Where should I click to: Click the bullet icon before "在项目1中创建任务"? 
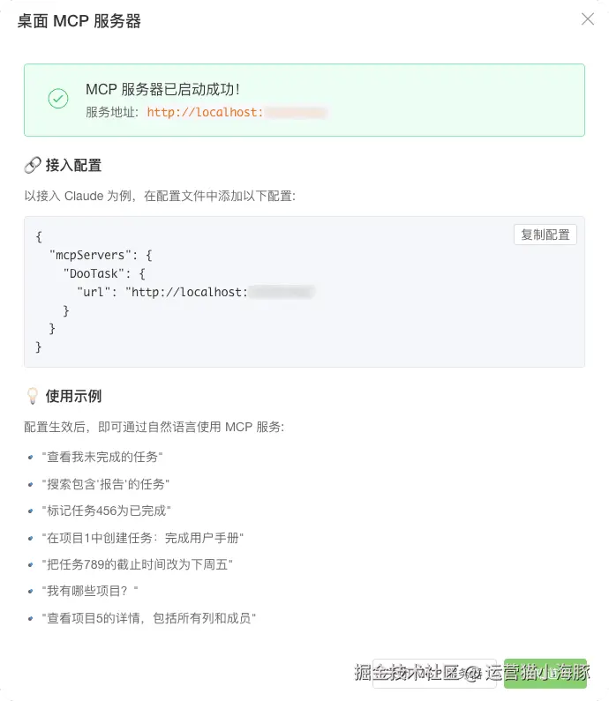click(32, 537)
